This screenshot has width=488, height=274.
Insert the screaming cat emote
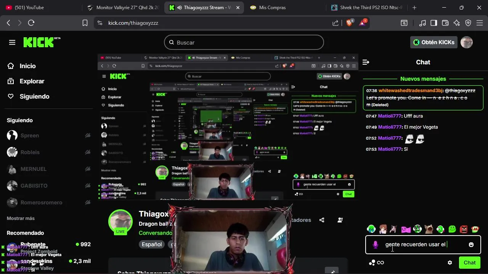coord(429,229)
